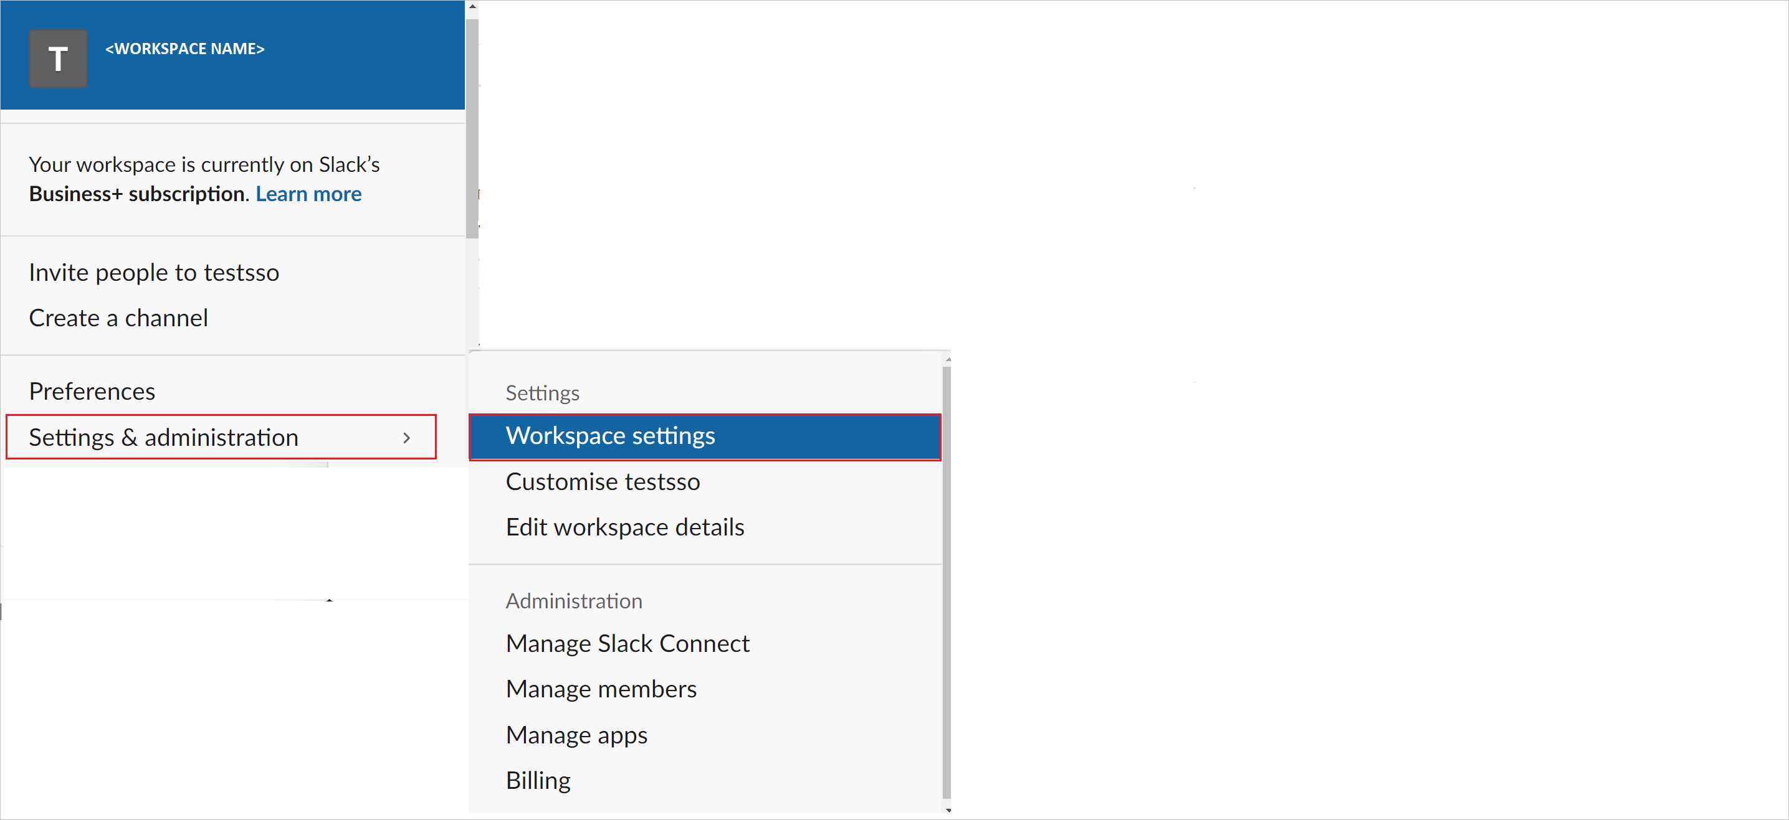Click the T workspace avatar icon
The width and height of the screenshot is (1789, 820).
coord(56,48)
